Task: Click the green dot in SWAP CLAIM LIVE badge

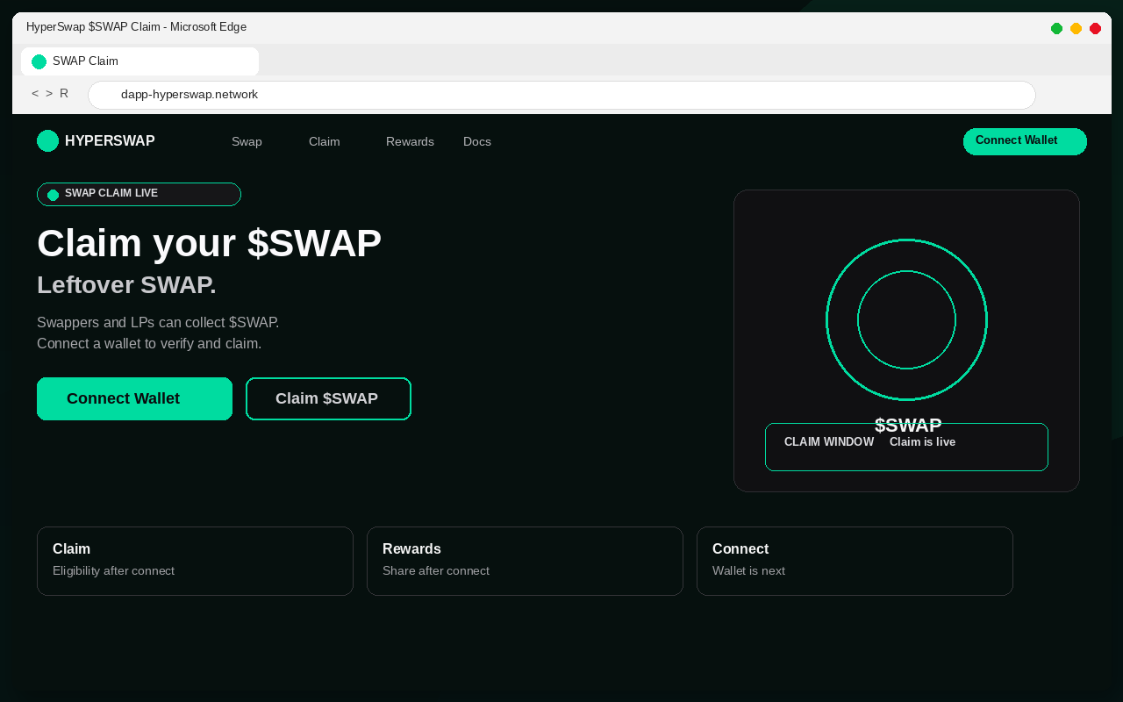Action: click(x=53, y=195)
